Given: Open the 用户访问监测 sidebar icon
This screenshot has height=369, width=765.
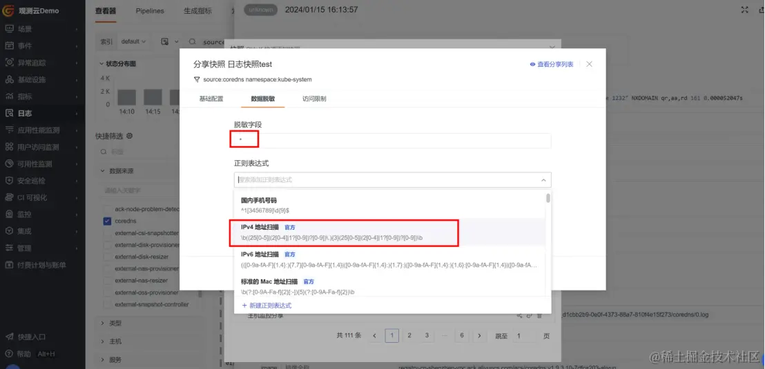Looking at the screenshot, I should 9,147.
